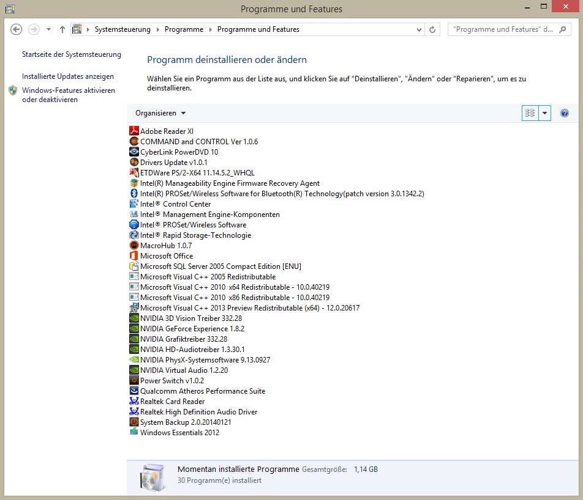Click the search magnifier icon

562,29
